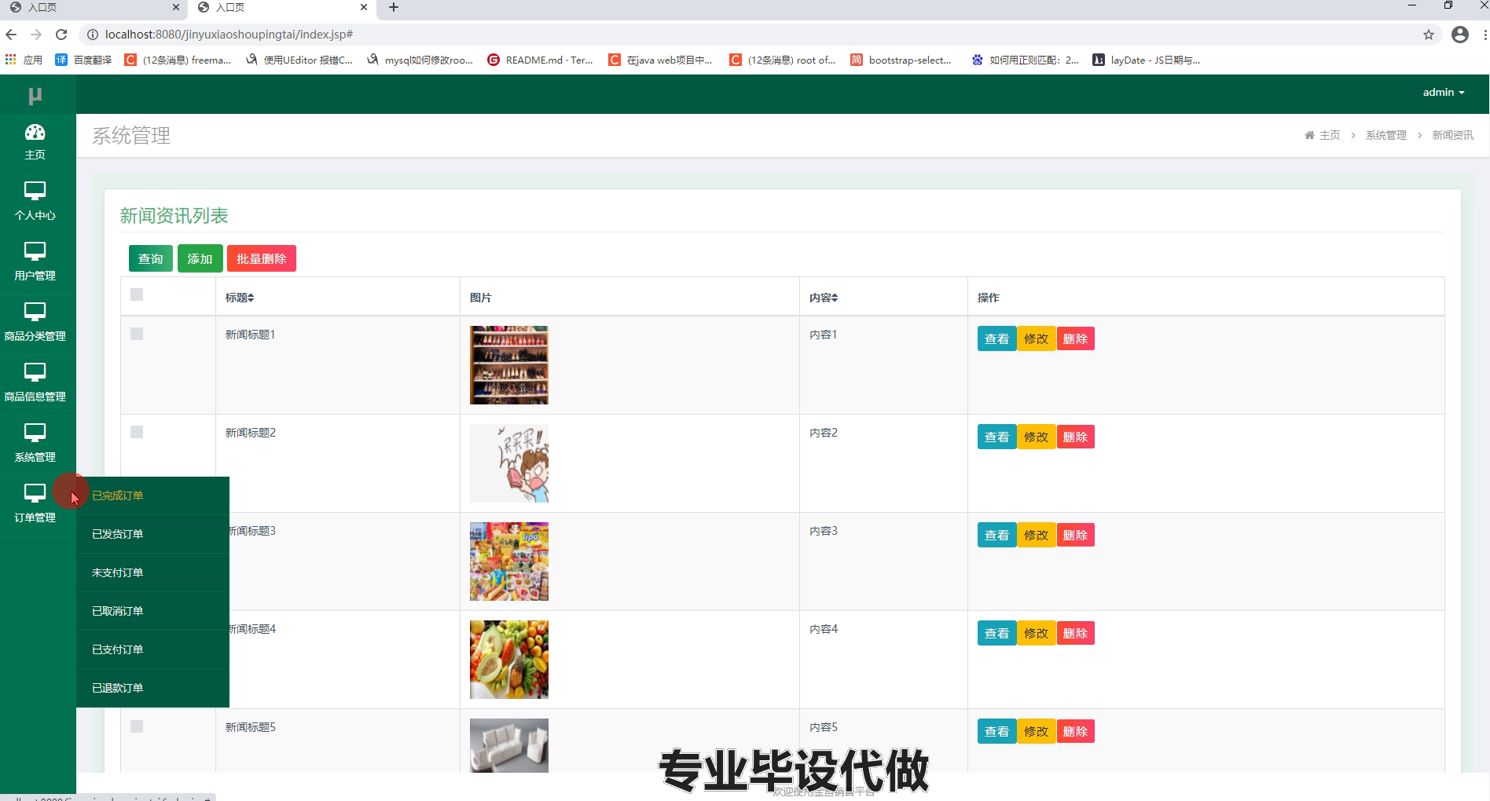Open the admin user dropdown
Viewport: 1490px width, 801px height.
[1444, 92]
